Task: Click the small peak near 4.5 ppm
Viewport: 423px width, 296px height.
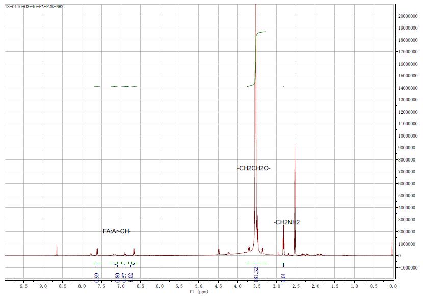Action: pos(219,251)
